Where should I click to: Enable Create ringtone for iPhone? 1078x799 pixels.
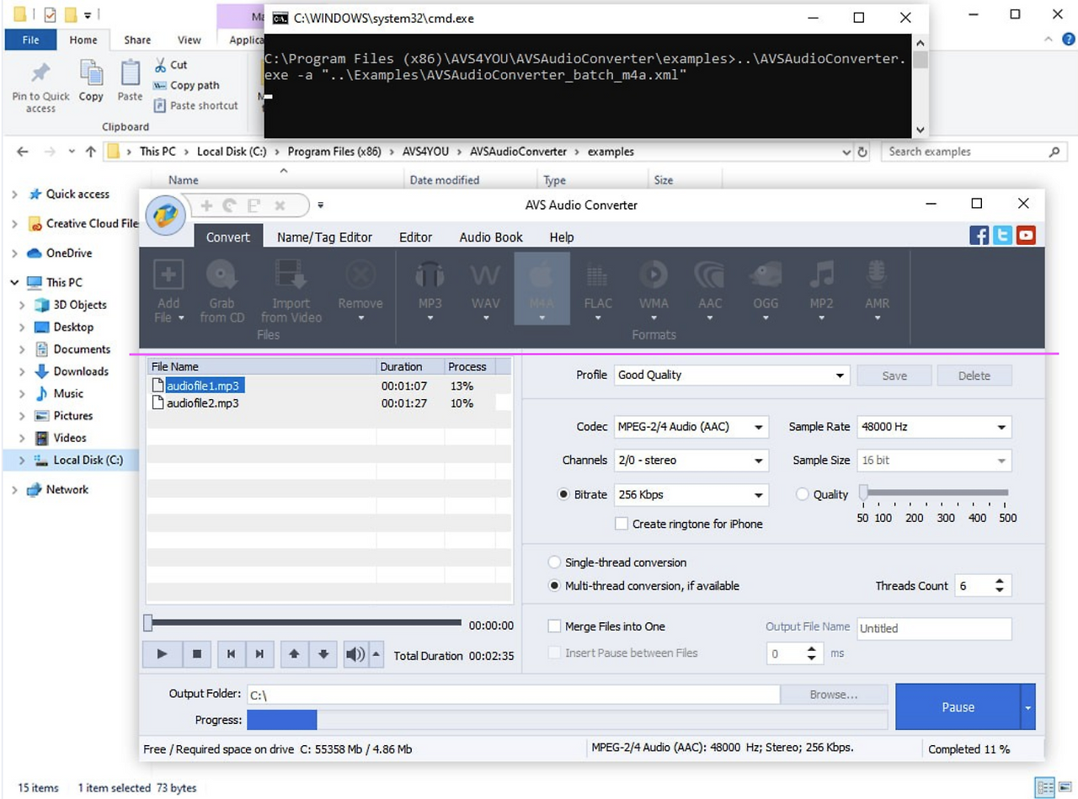click(621, 524)
